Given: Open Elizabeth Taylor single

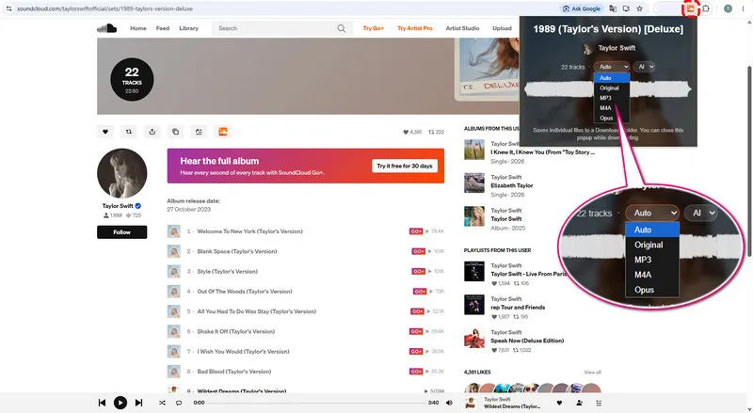Looking at the screenshot, I should pyautogui.click(x=512, y=185).
